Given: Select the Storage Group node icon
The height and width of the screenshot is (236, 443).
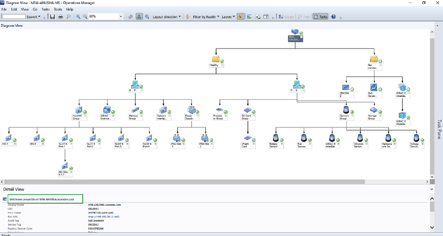Looking at the screenshot, I should tap(374, 110).
